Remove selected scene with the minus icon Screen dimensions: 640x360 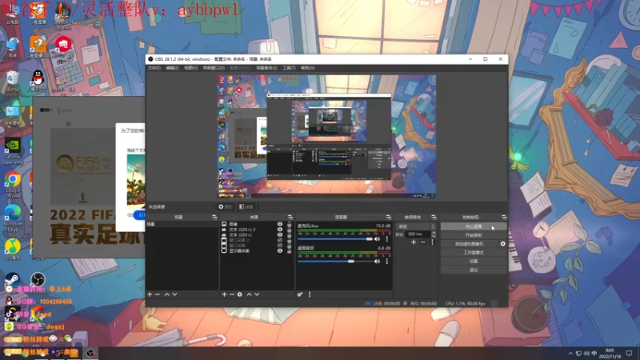point(158,294)
